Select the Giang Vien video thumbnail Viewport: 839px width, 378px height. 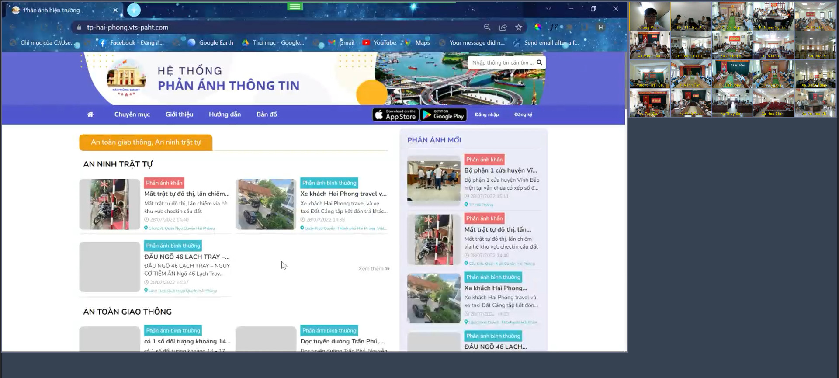point(650,16)
